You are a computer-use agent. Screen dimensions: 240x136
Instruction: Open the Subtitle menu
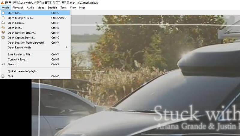[52, 8]
